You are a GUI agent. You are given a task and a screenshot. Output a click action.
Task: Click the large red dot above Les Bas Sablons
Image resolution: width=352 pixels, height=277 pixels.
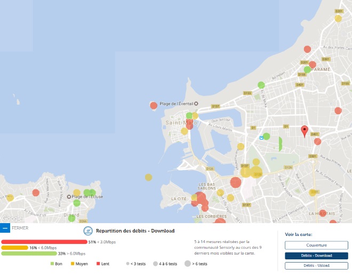point(236,182)
